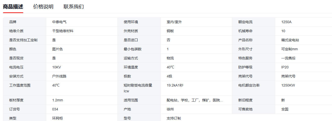Image resolution: width=332 pixels, height=121 pixels.
Task: Select the 板材厚度 value 1.2mm
Action: pyautogui.click(x=58, y=100)
